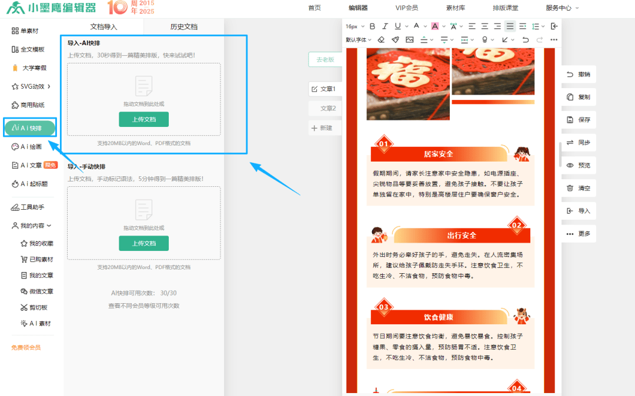Screen dimensions: 635x396
Task: Click the format painter brush icon
Action: coord(395,39)
